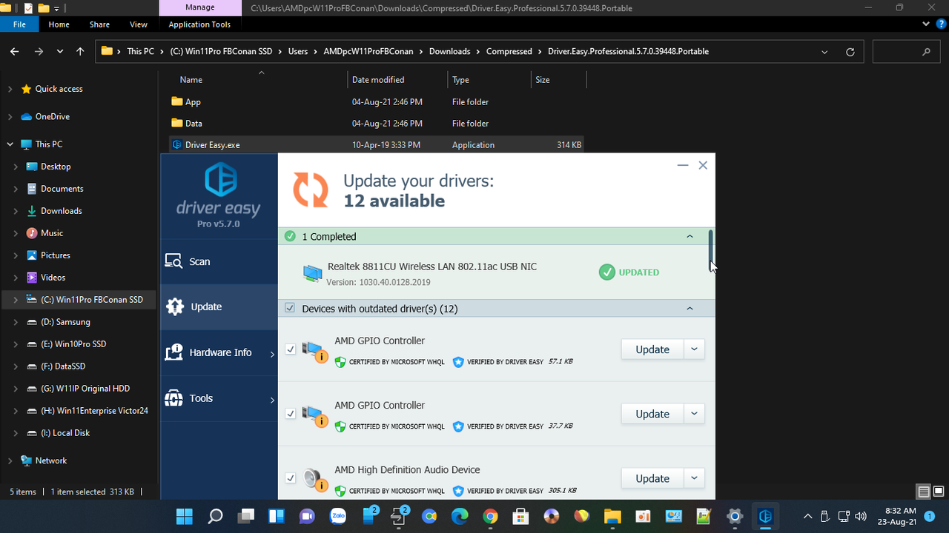
Task: Collapse the '1 Completed' section
Action: click(690, 236)
